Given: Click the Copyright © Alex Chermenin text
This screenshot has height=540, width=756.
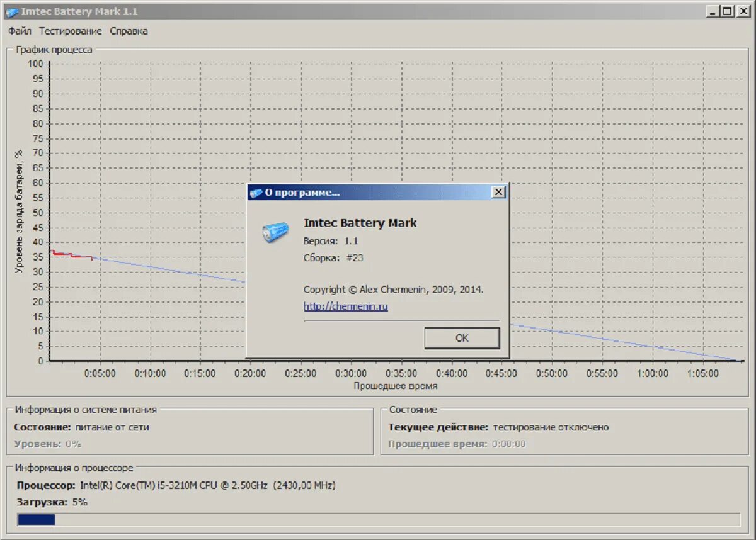Looking at the screenshot, I should [x=394, y=290].
